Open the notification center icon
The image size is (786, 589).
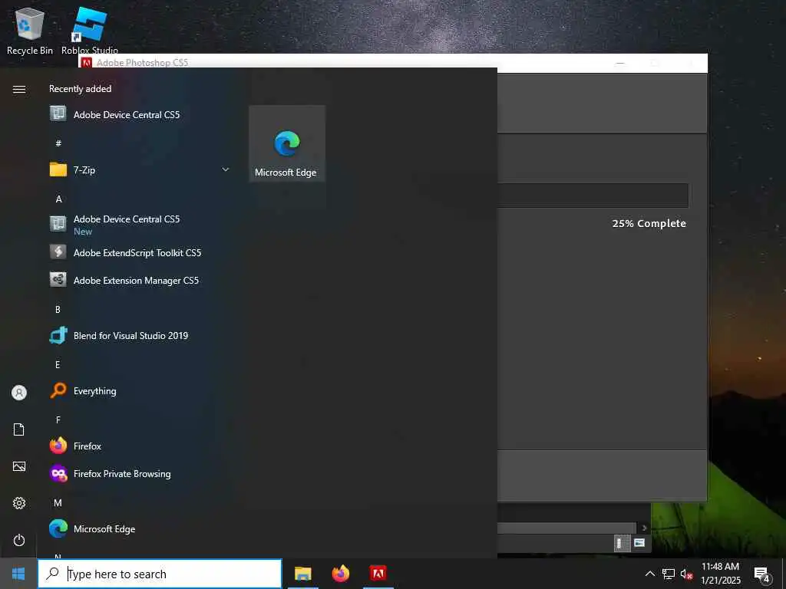762,574
